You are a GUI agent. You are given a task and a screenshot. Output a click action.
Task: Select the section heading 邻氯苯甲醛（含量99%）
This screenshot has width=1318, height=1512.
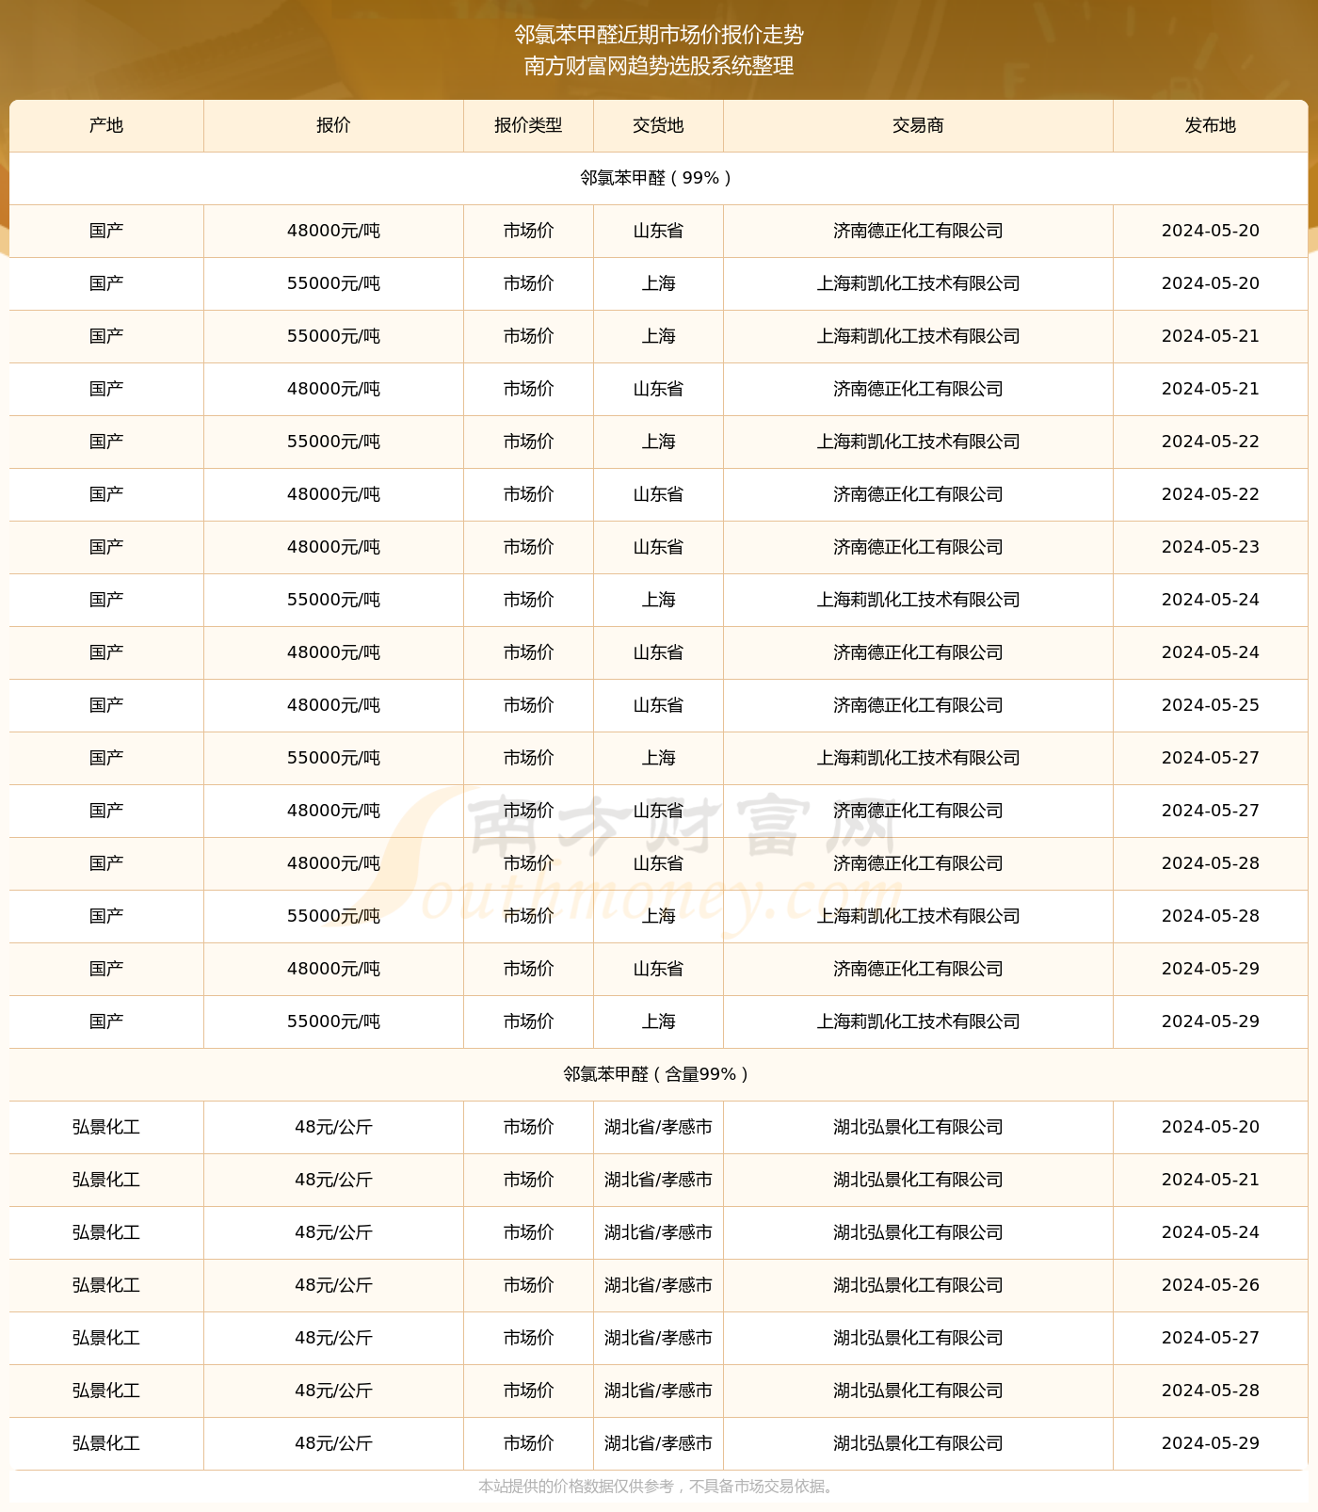click(x=658, y=1074)
